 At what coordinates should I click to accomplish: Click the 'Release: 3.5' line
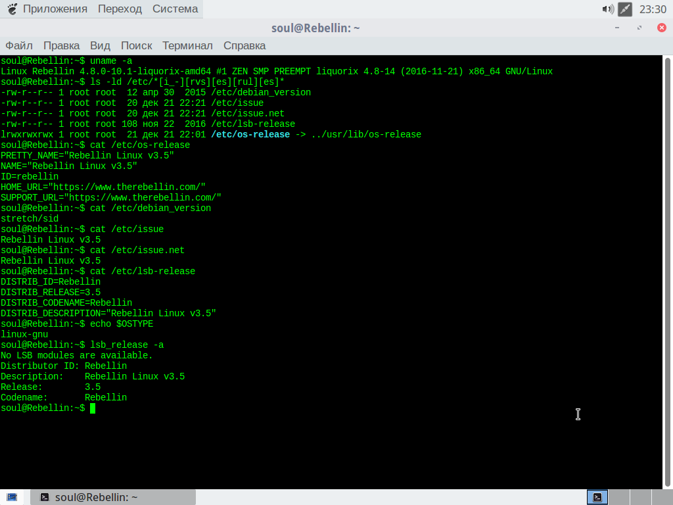(x=51, y=387)
